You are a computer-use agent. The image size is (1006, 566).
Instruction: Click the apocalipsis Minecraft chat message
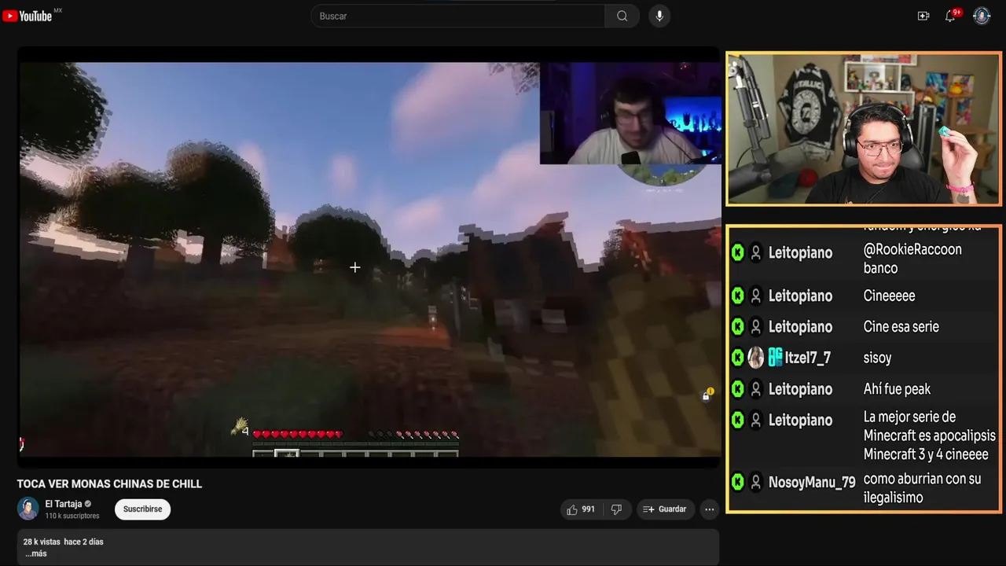click(x=929, y=436)
